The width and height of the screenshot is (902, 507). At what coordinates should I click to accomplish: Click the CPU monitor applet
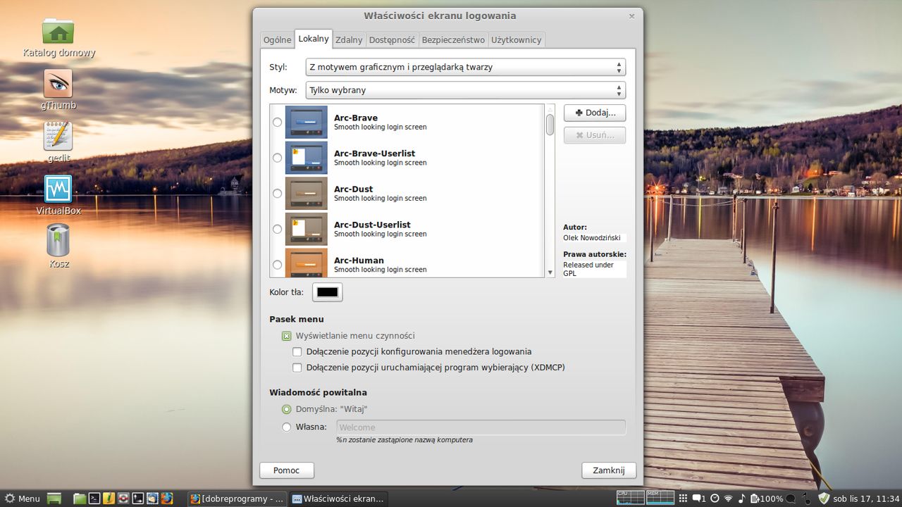coord(631,498)
